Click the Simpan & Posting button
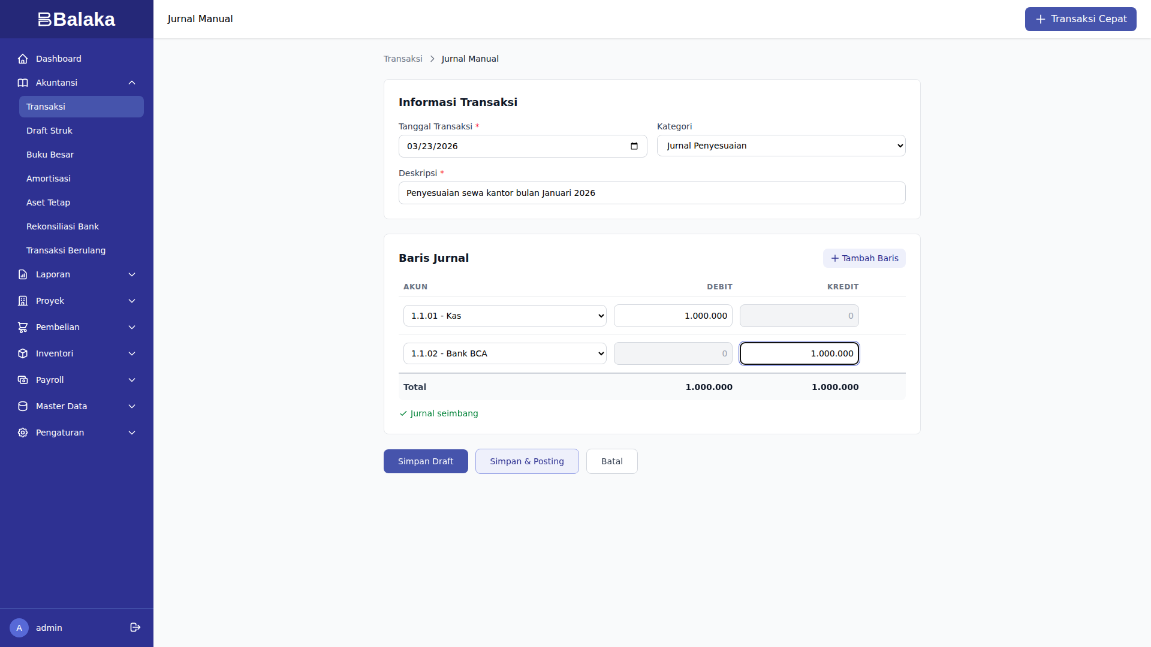 (526, 461)
